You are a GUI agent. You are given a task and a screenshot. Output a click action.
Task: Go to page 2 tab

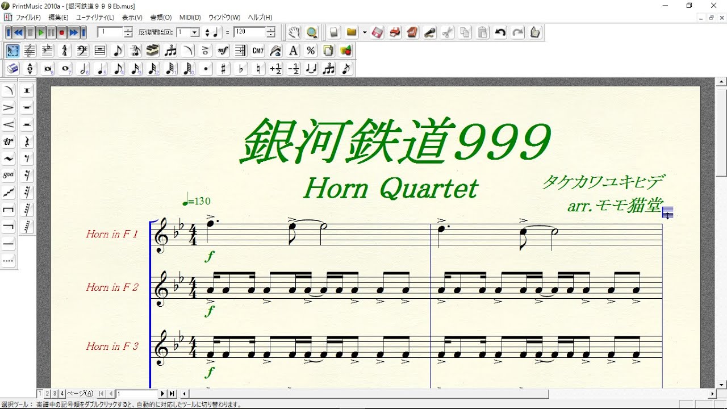[x=48, y=393]
